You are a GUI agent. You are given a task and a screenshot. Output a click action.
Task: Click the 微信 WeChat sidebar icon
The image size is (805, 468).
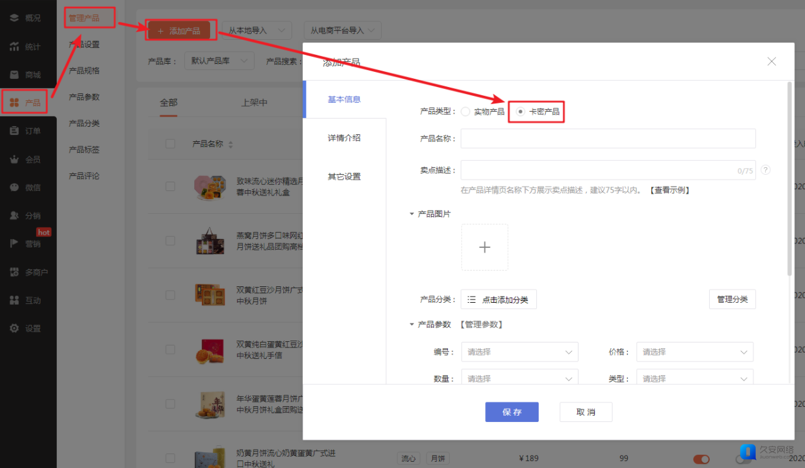pyautogui.click(x=14, y=187)
